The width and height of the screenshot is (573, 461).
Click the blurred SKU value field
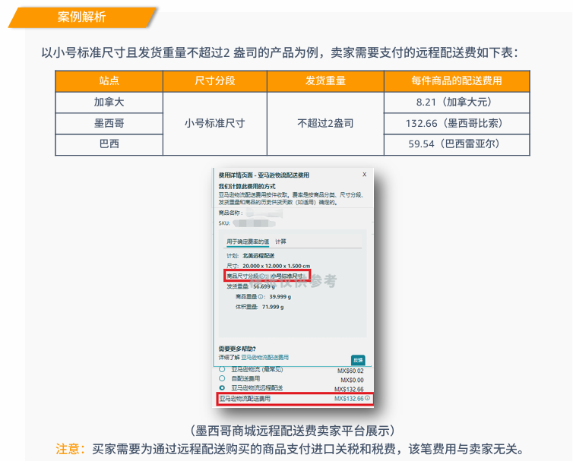pos(254,223)
